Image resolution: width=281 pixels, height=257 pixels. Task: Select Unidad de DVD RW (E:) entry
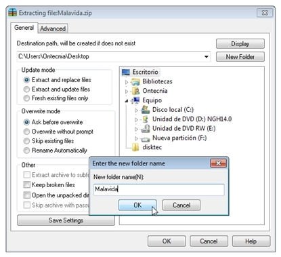tap(184, 129)
